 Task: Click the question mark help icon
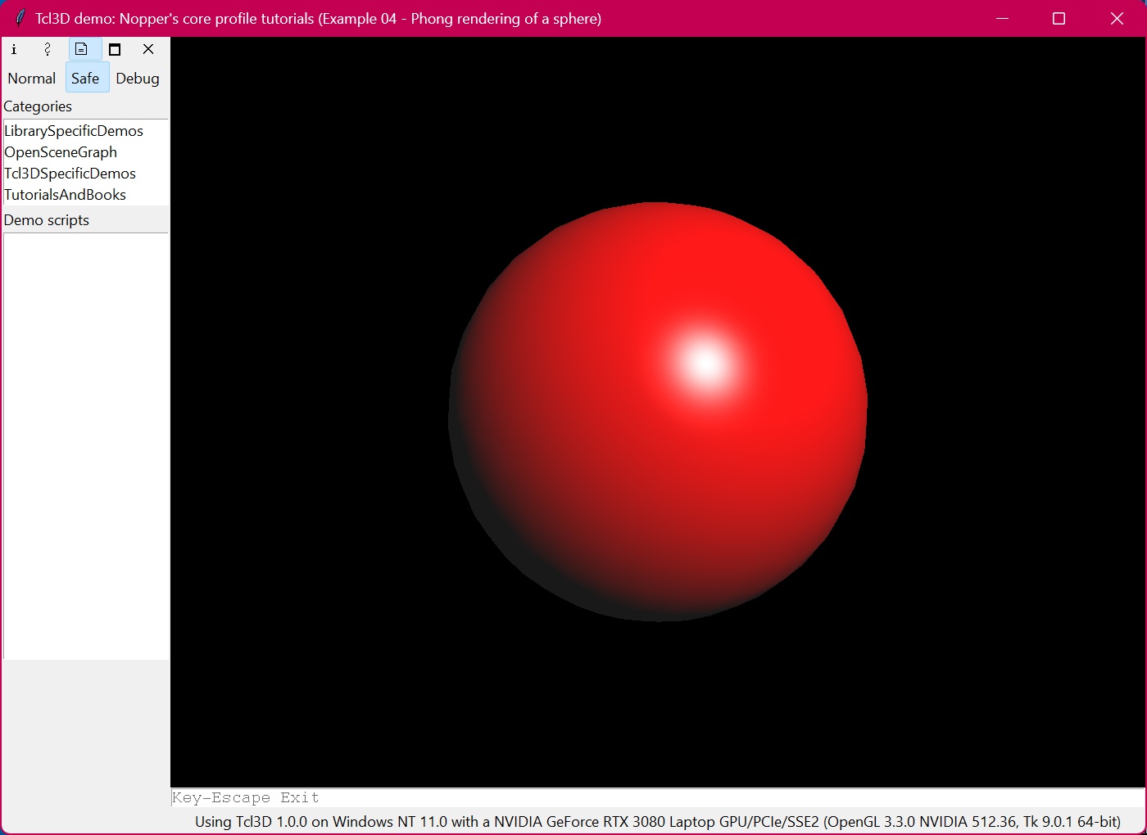[48, 49]
